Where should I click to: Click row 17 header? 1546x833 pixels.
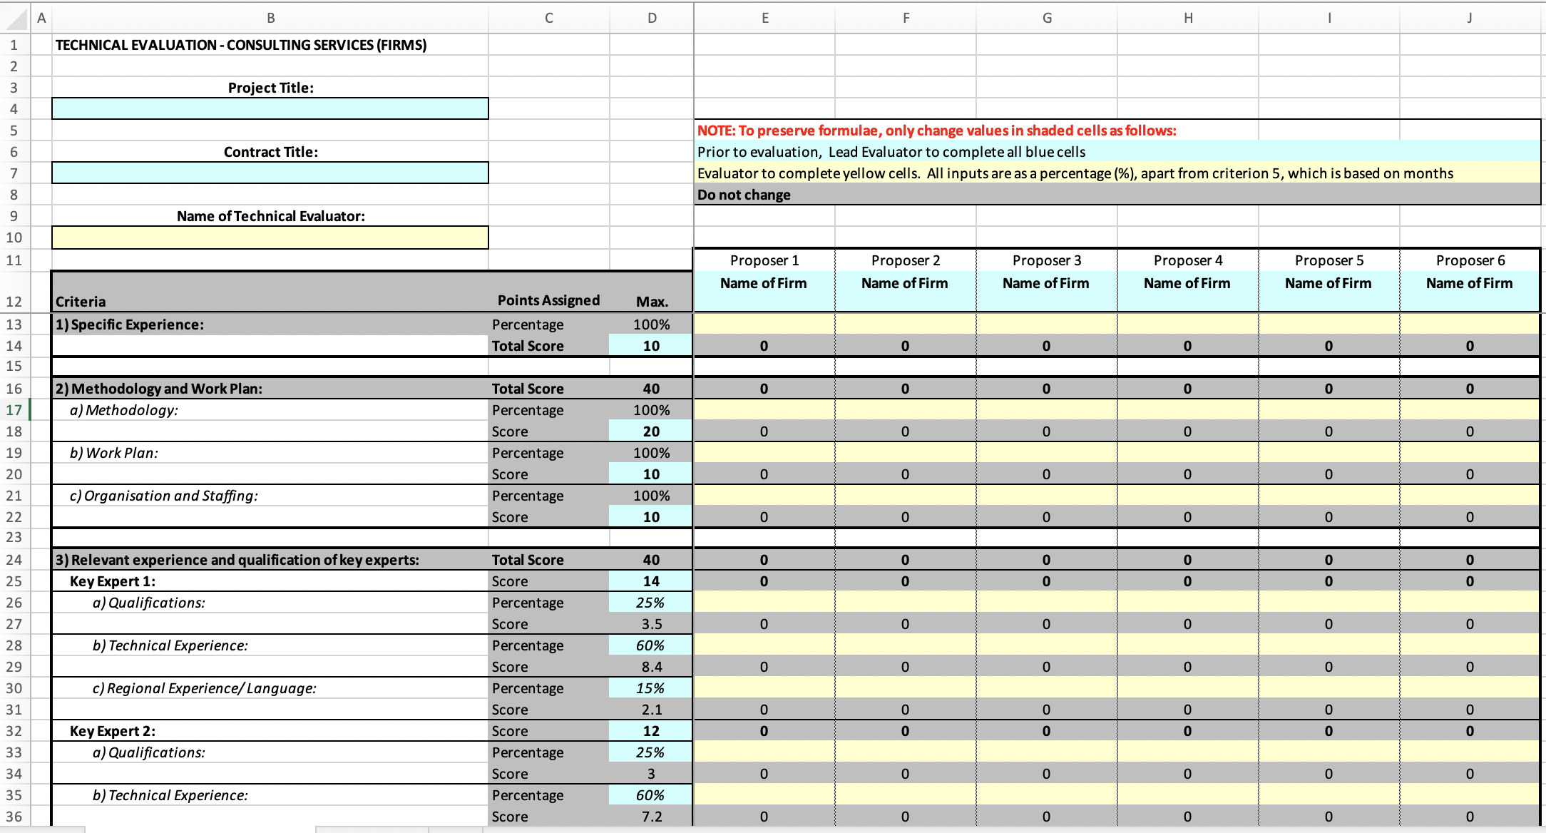[x=14, y=410]
